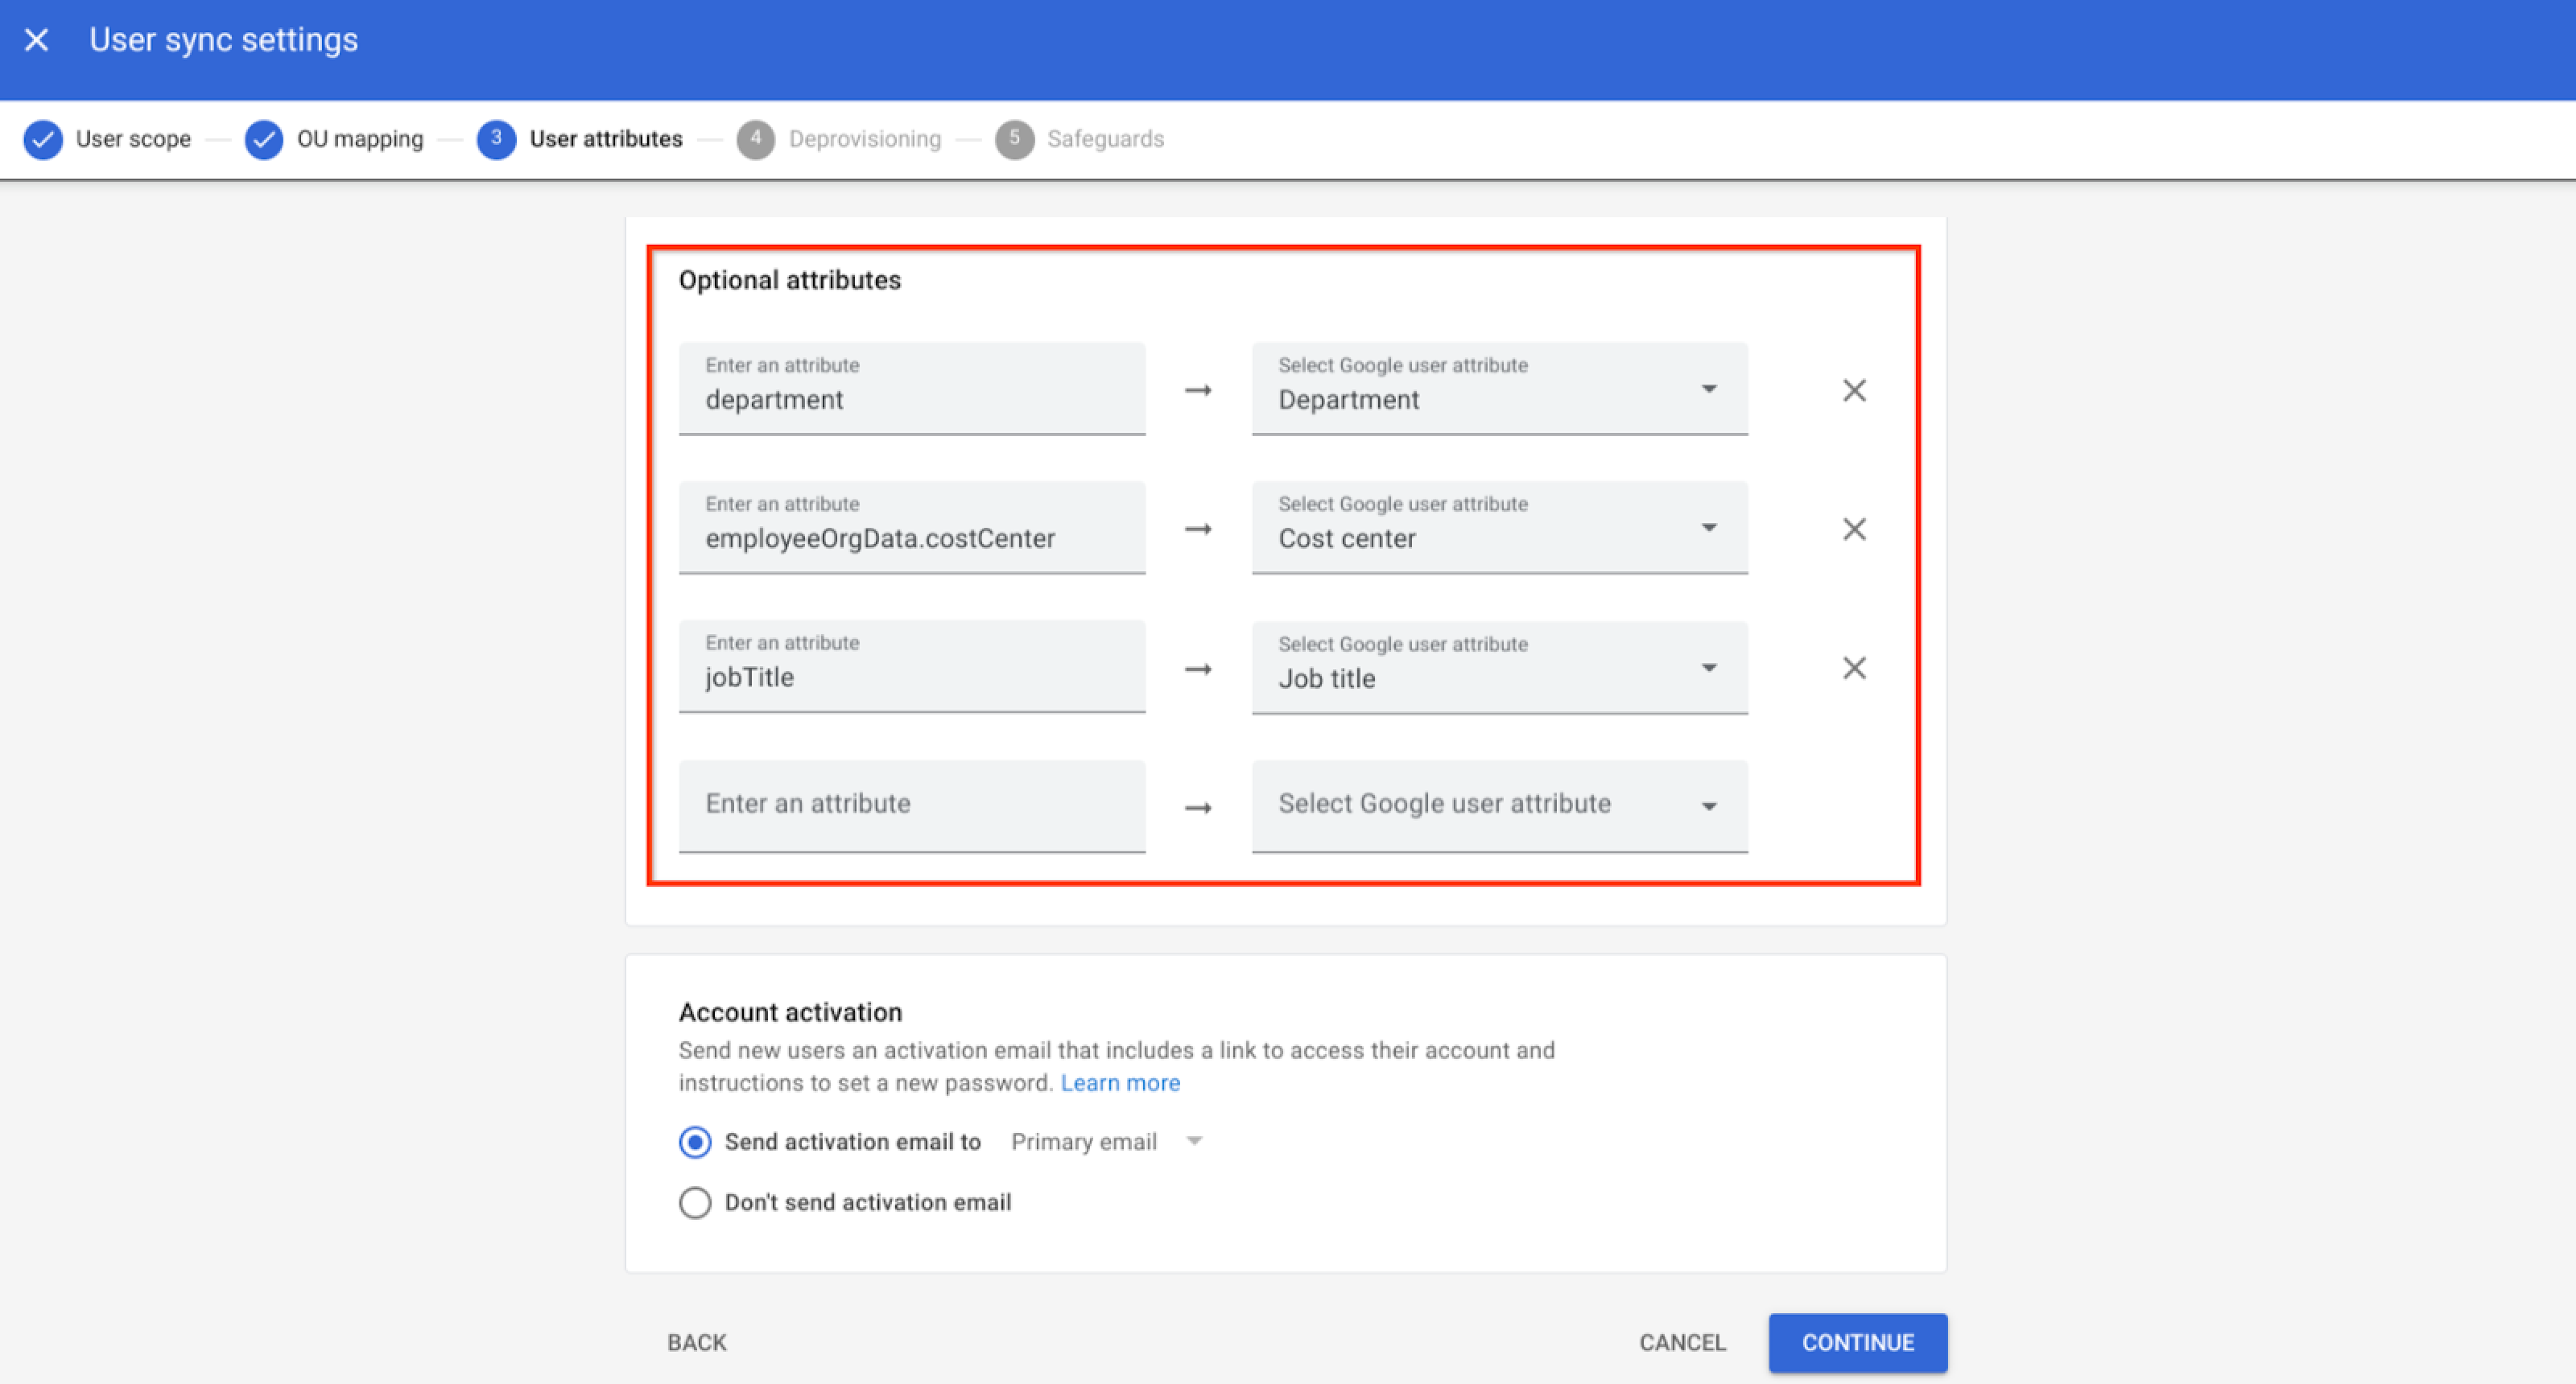
Task: Open the Job title Google attribute dropdown
Action: [1499, 668]
